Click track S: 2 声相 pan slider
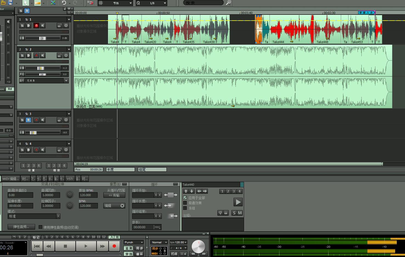This screenshot has width=405, height=257. [x=43, y=74]
